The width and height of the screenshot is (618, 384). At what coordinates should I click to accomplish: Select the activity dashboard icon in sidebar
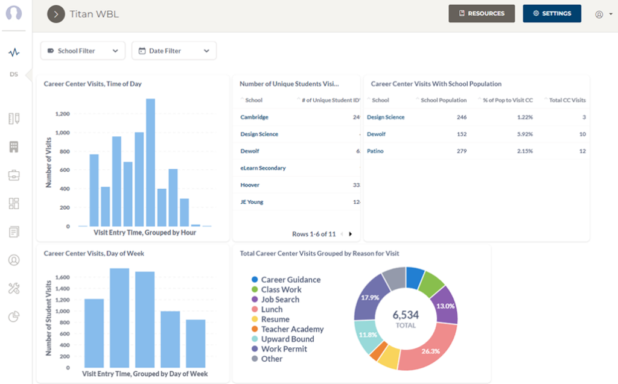pyautogui.click(x=14, y=53)
